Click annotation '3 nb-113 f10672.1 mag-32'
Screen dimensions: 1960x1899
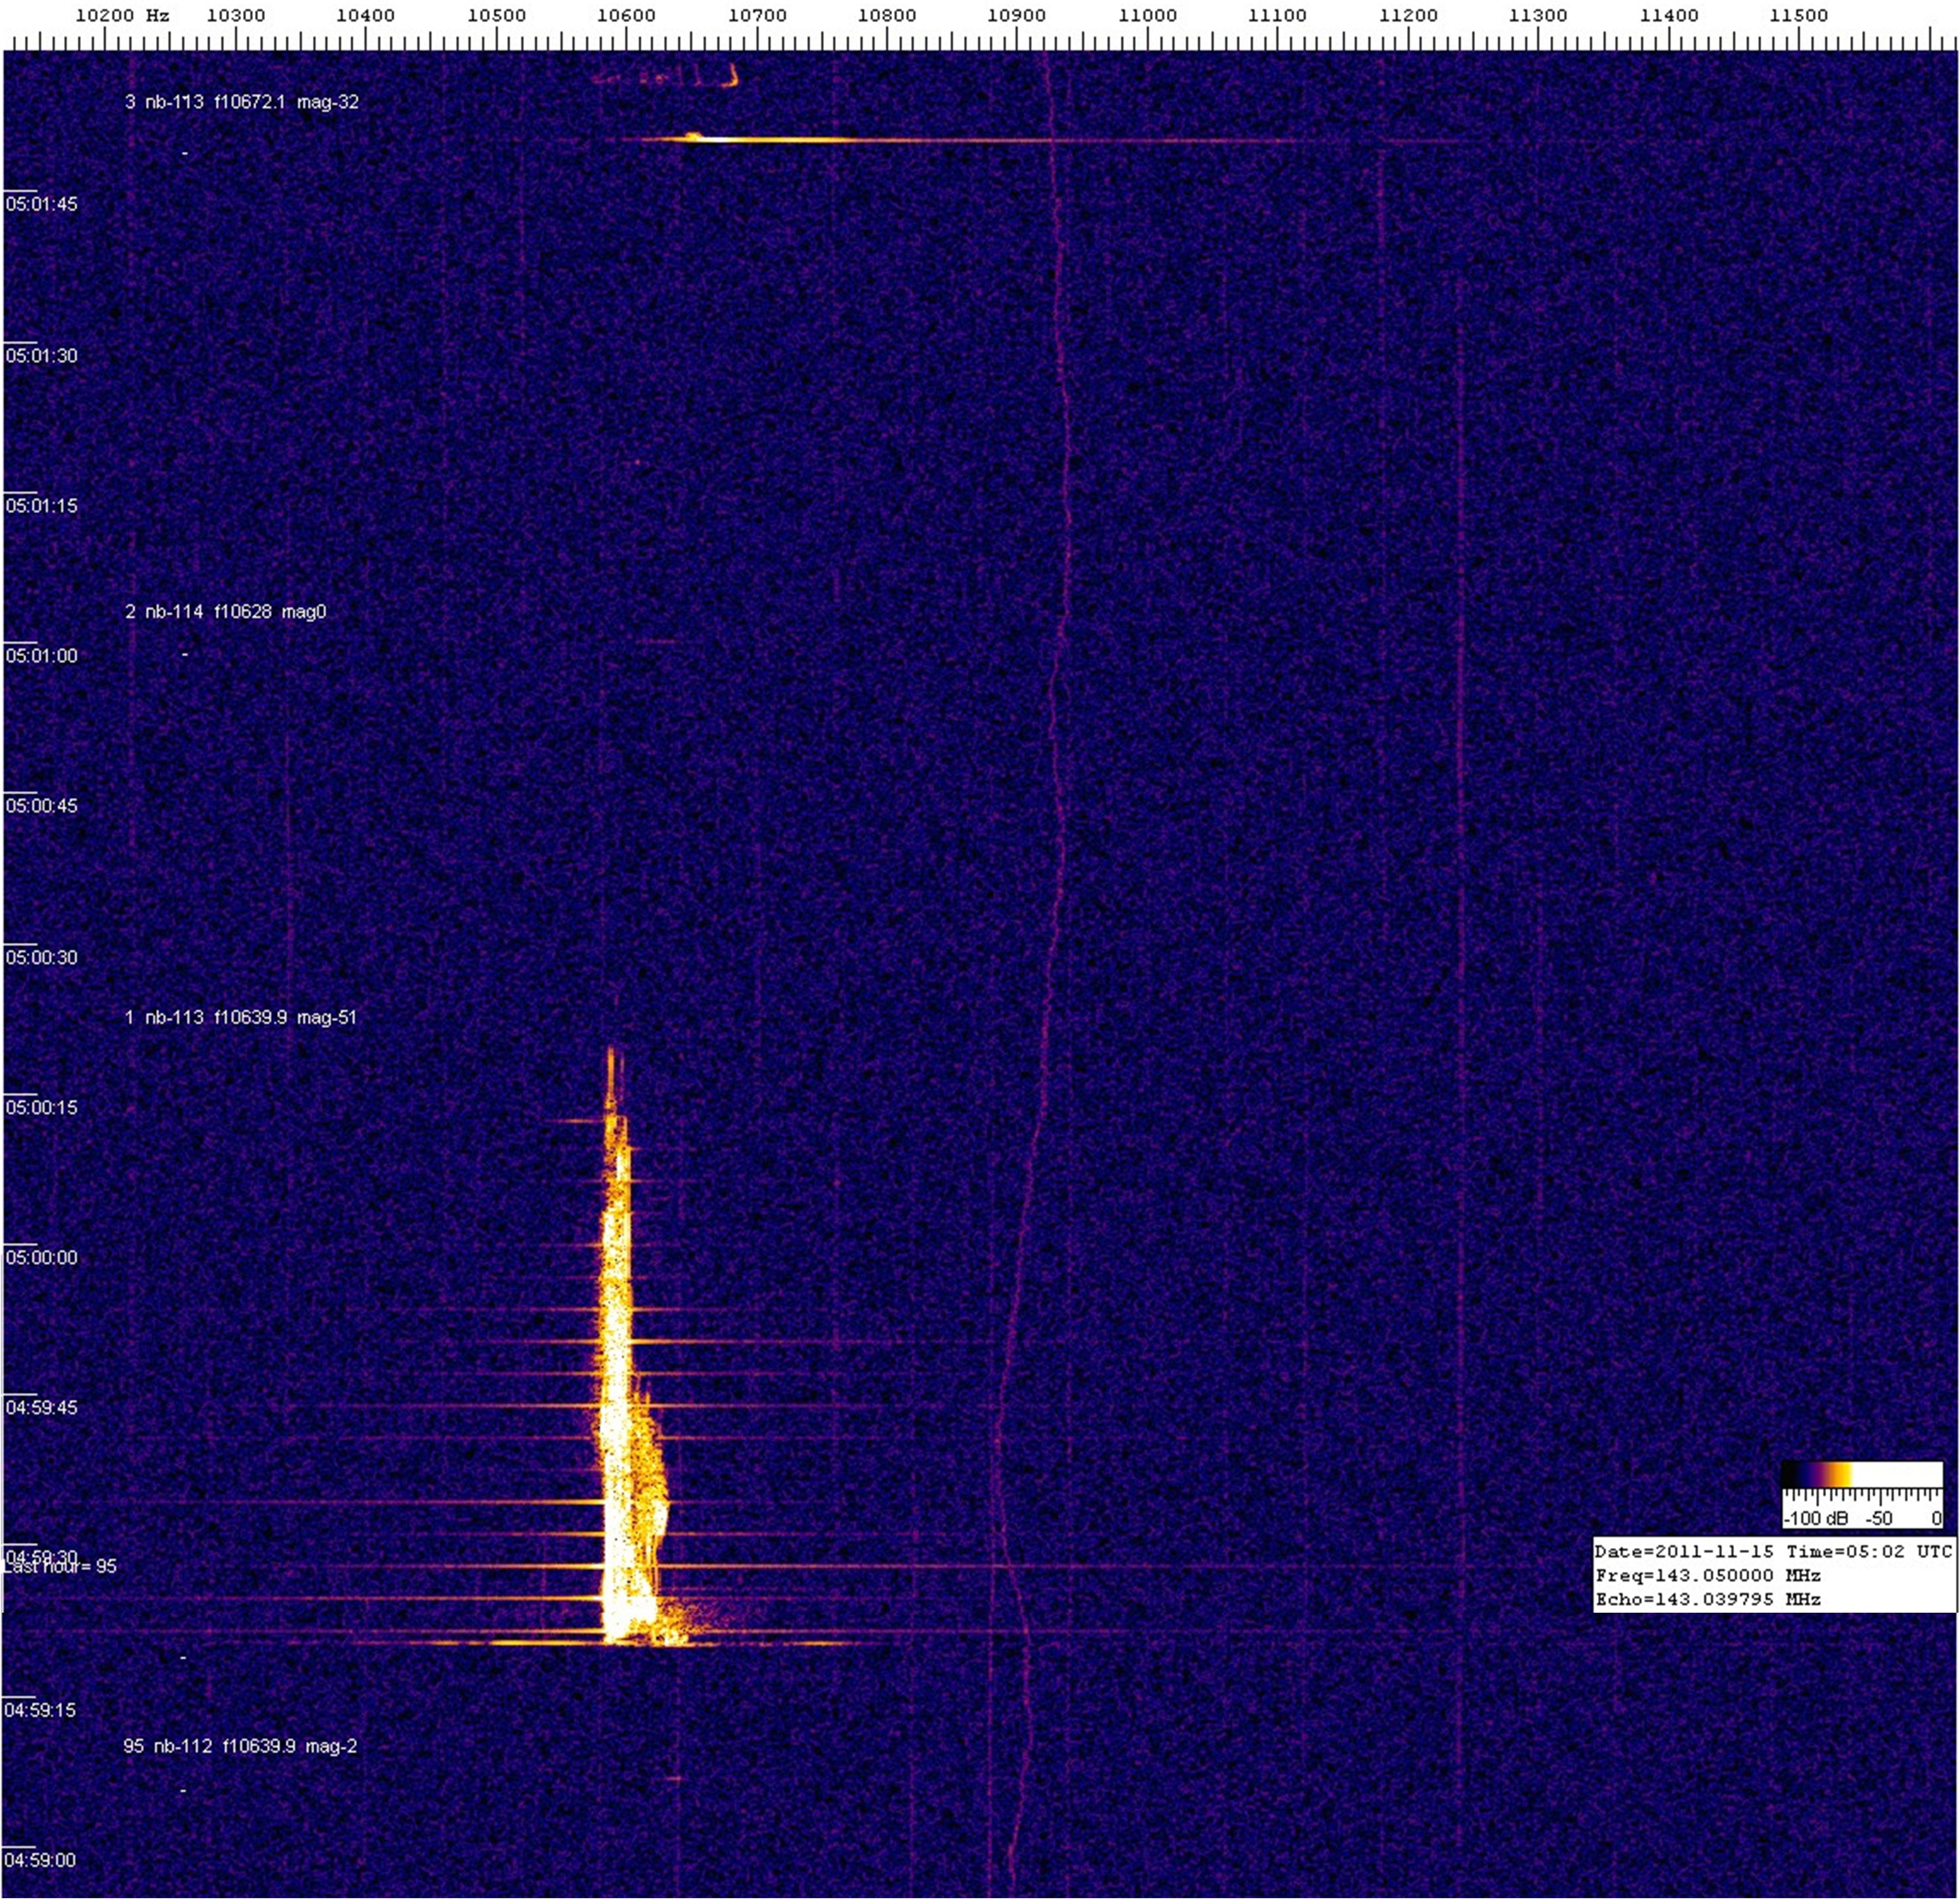[241, 102]
